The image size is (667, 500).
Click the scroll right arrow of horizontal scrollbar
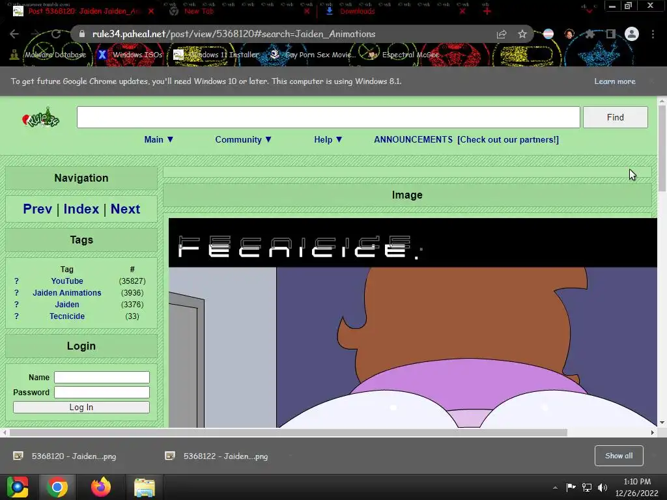(x=653, y=432)
